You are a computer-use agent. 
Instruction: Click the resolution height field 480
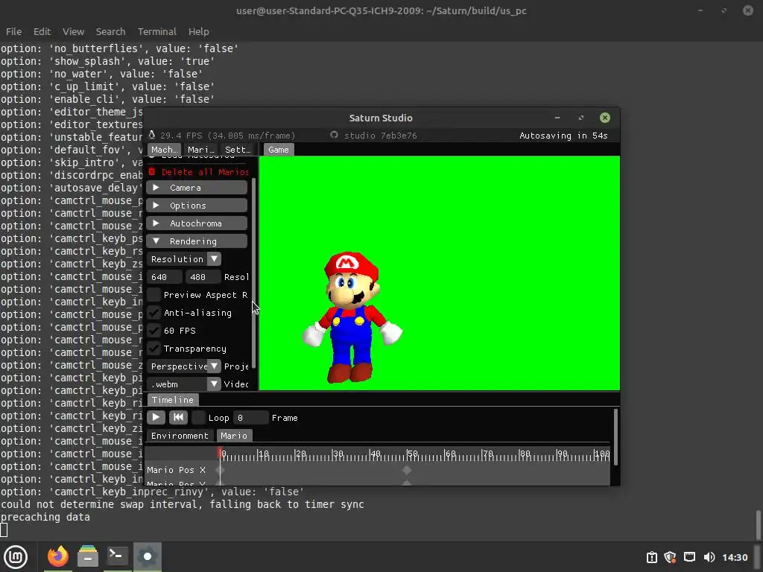203,277
